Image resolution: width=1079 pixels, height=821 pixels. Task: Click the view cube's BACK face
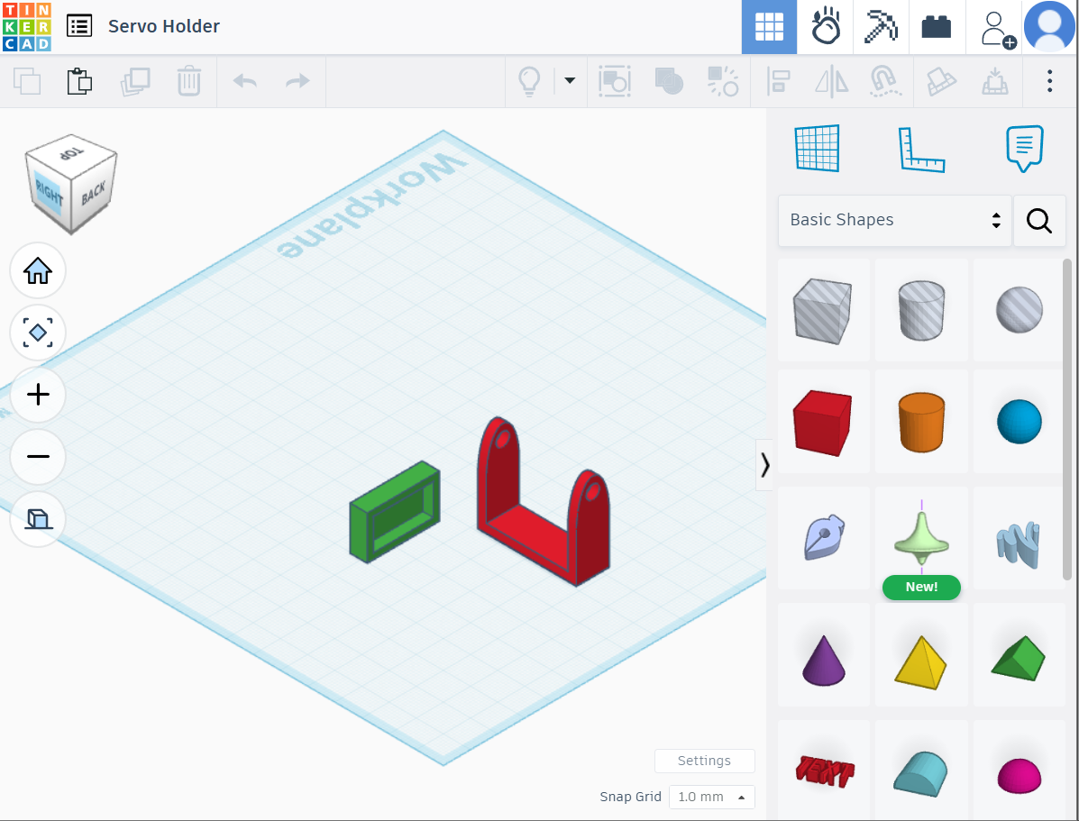point(94,193)
